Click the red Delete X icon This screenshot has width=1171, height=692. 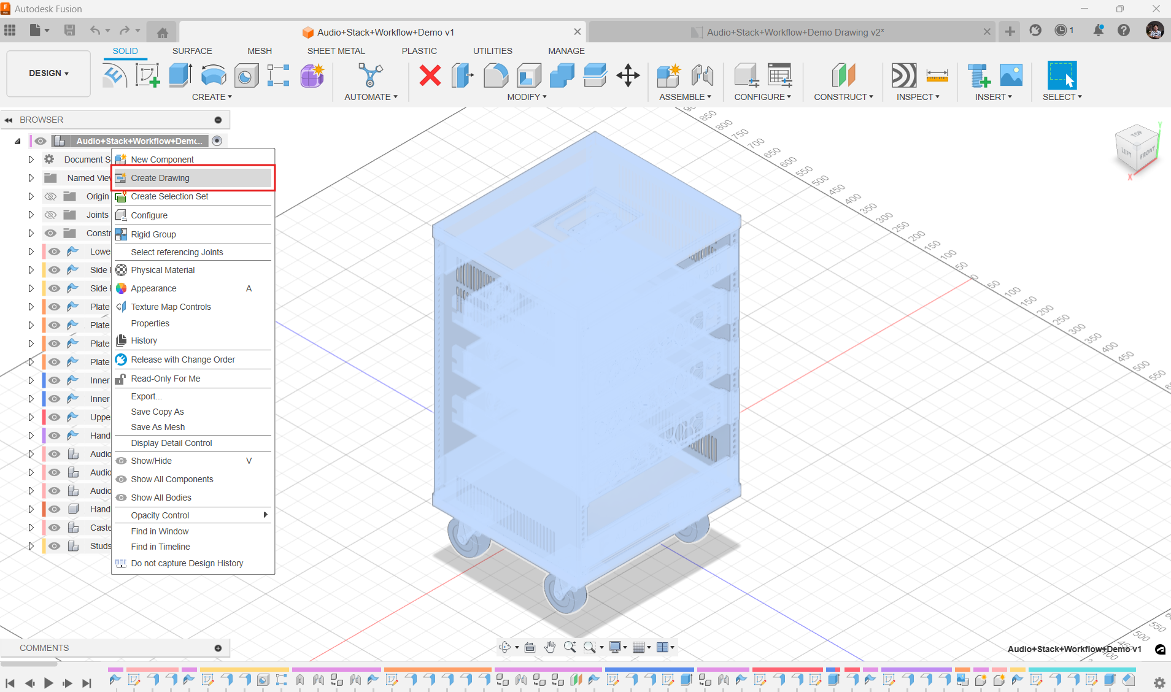pyautogui.click(x=430, y=75)
